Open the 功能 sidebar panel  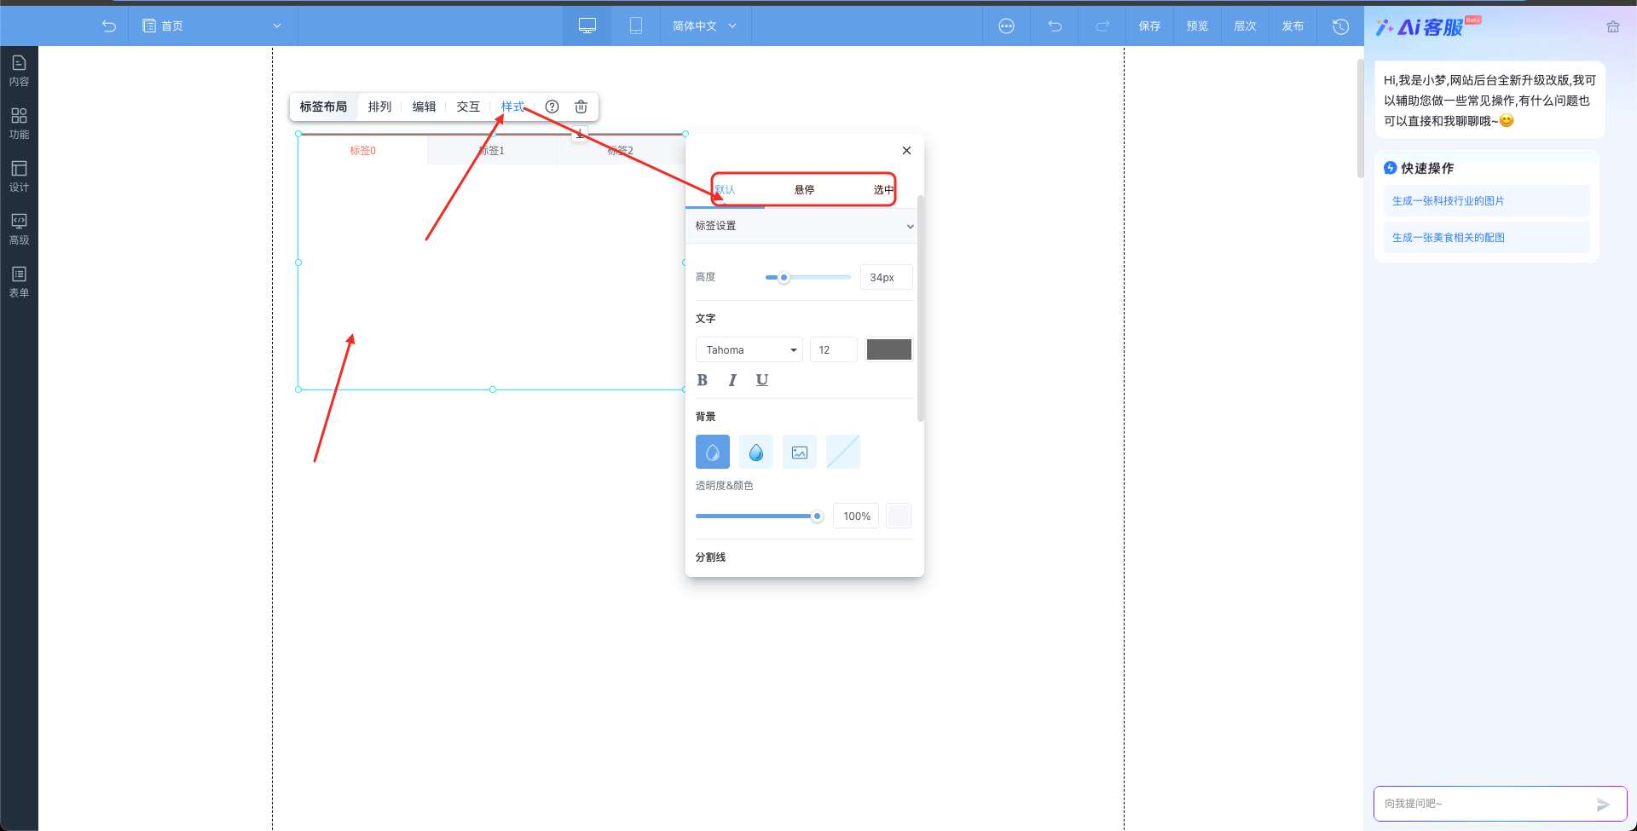19,124
